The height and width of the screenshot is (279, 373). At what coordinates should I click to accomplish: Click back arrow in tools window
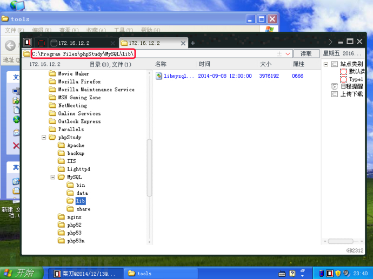tap(10, 45)
